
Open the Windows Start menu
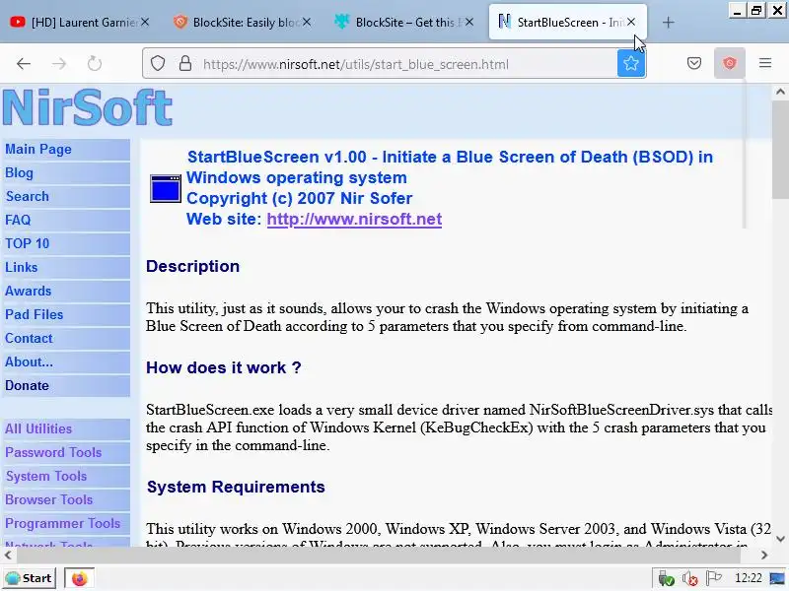click(x=29, y=578)
